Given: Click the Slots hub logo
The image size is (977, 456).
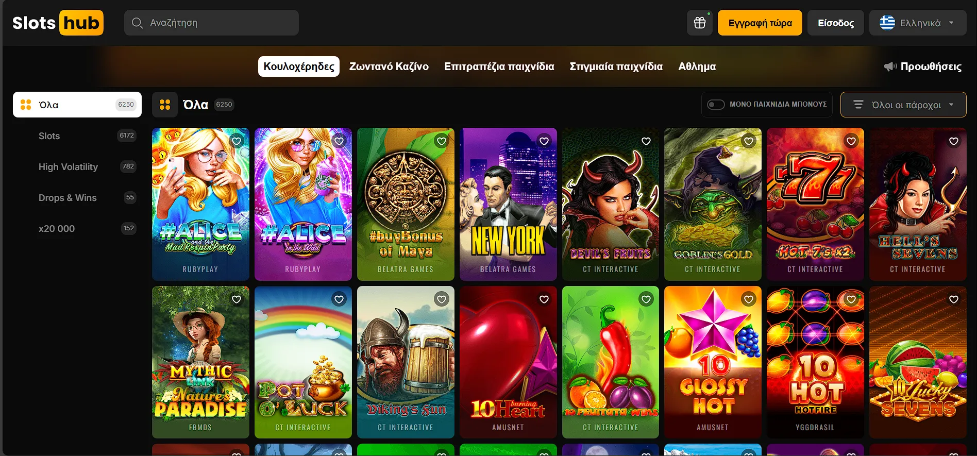Looking at the screenshot, I should [58, 23].
